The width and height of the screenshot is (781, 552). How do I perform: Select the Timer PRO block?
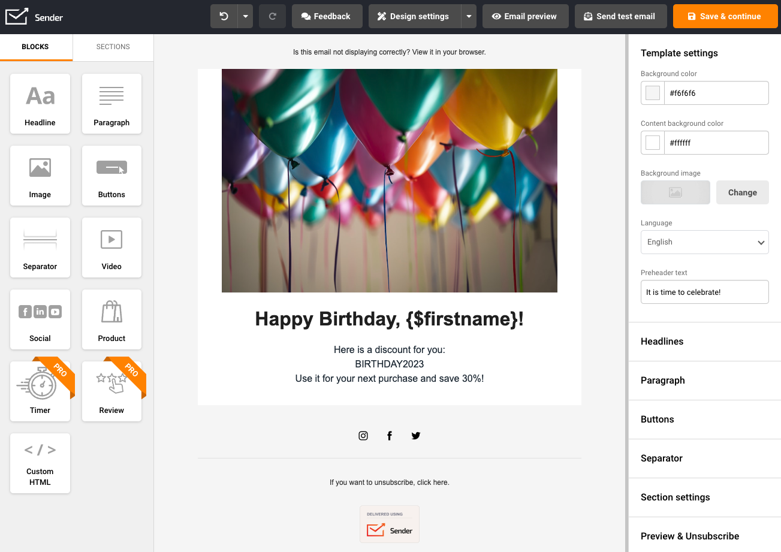(x=40, y=391)
